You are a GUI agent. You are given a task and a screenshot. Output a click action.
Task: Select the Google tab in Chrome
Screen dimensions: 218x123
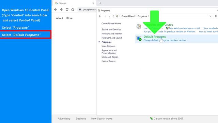(x=75, y=3)
